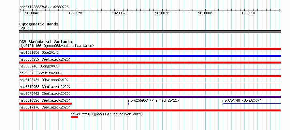
Task: Click the Cytogenetic Bands track heading
Action: tap(39, 24)
